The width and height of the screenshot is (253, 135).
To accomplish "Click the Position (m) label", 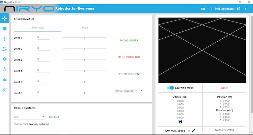I will (224, 97).
